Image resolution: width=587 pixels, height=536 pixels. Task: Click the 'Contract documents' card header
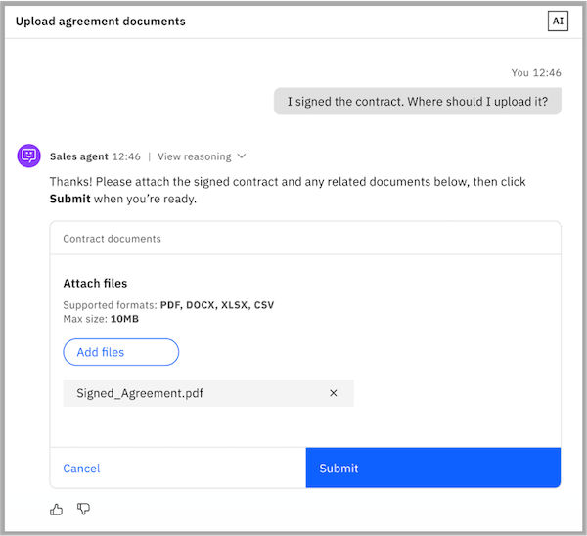[112, 239]
